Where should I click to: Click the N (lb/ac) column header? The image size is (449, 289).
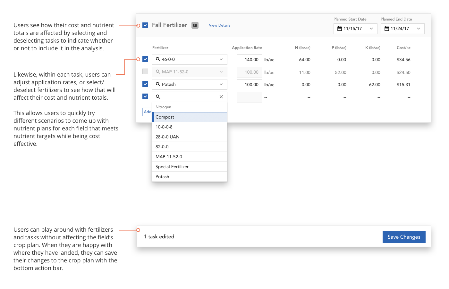(x=303, y=48)
